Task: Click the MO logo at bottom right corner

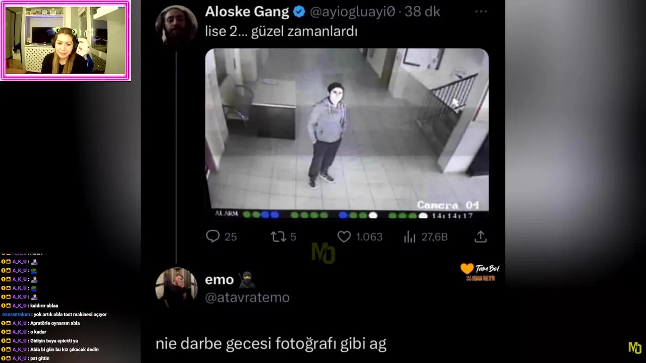Action: 634,347
